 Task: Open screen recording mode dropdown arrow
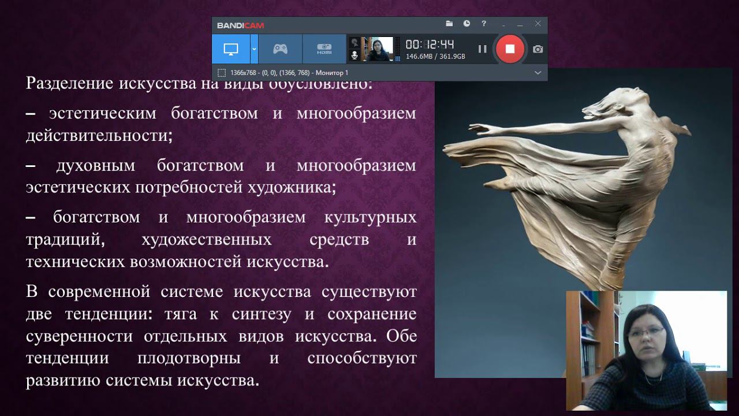coord(254,49)
